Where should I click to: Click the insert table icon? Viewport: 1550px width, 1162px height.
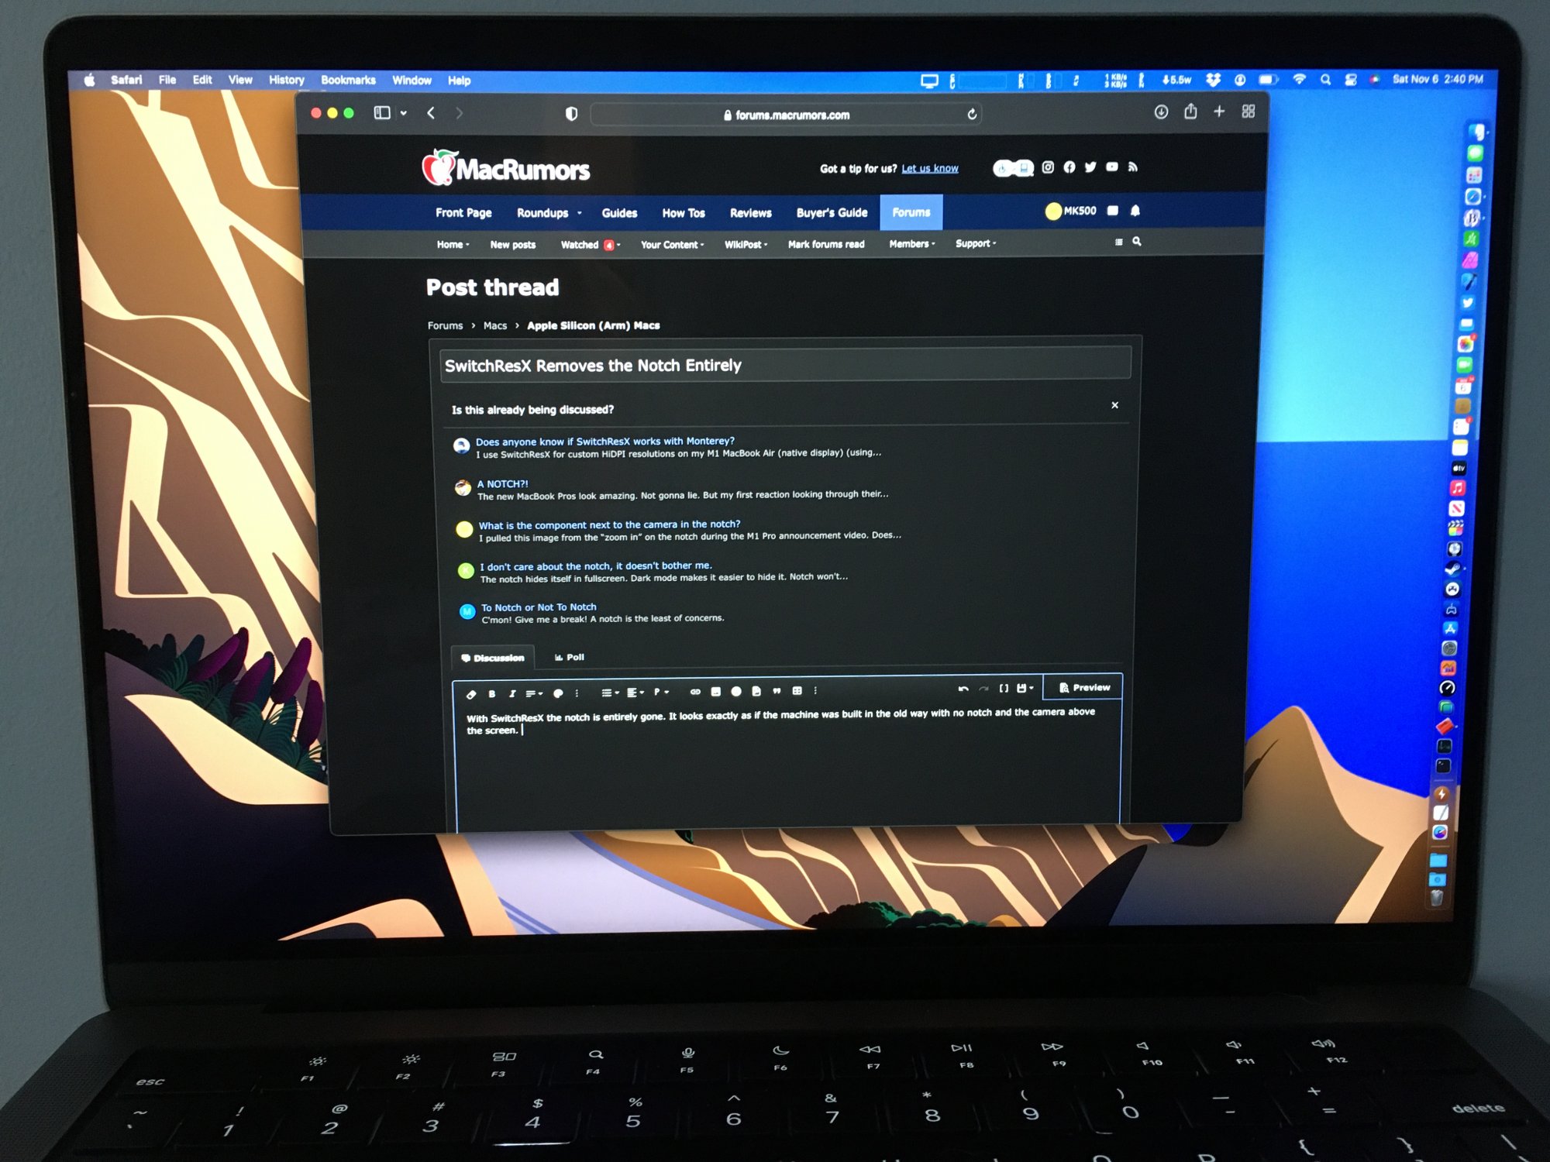pyautogui.click(x=797, y=690)
